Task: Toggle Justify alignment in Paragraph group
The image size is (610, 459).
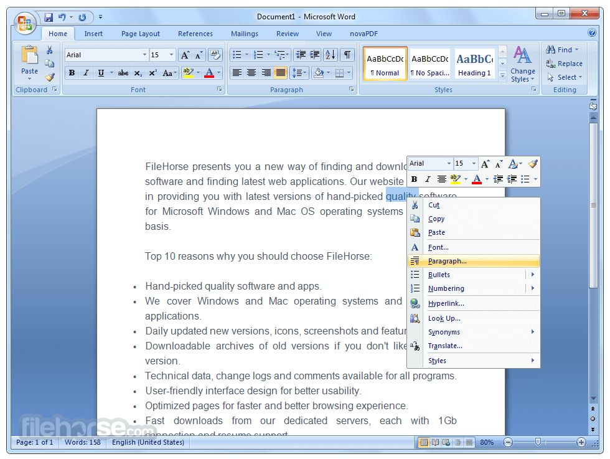Action: coord(281,73)
